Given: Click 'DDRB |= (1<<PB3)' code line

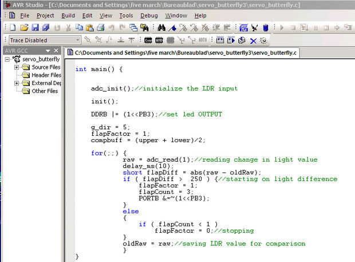Looking at the screenshot, I should pyautogui.click(x=156, y=114).
